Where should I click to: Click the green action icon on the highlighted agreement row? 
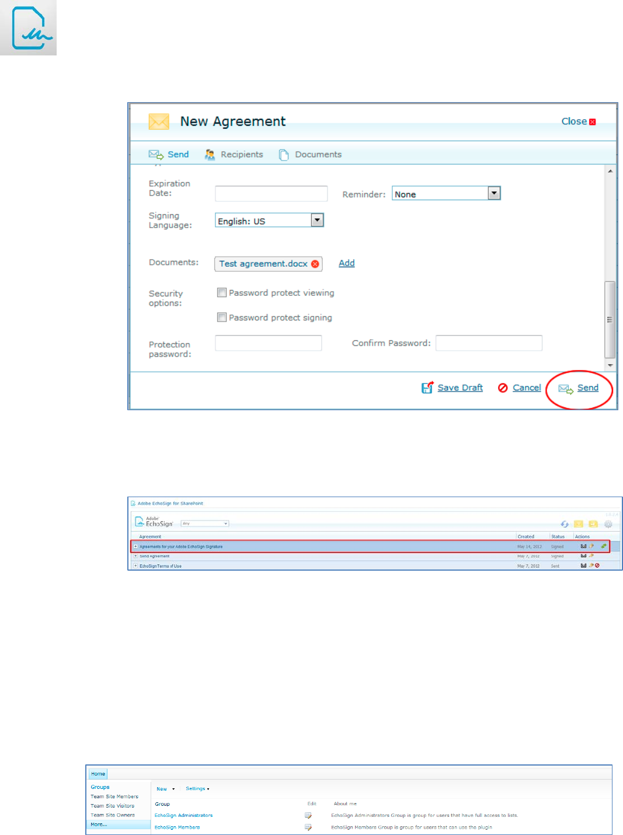click(x=604, y=546)
